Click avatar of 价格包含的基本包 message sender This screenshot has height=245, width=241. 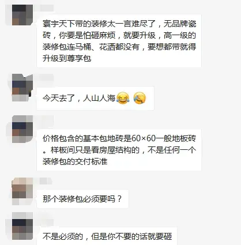pos(22,129)
